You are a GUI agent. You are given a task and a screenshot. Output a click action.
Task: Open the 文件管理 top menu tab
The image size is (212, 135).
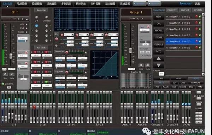[95, 4]
